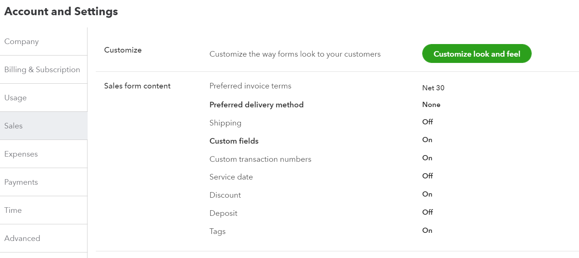Toggle the Deposit Off setting

[x=427, y=212]
